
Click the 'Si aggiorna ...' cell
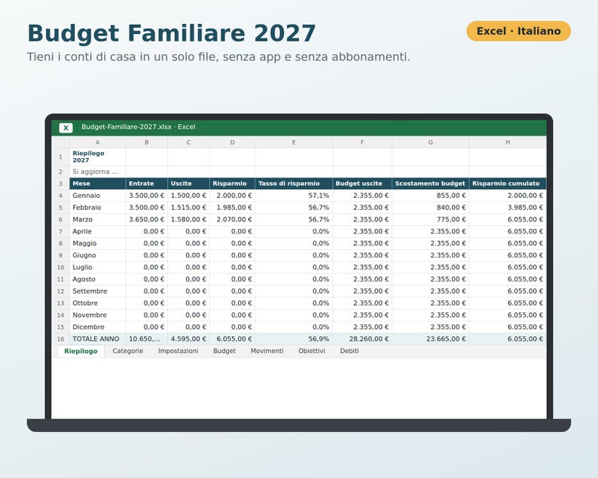tap(98, 172)
